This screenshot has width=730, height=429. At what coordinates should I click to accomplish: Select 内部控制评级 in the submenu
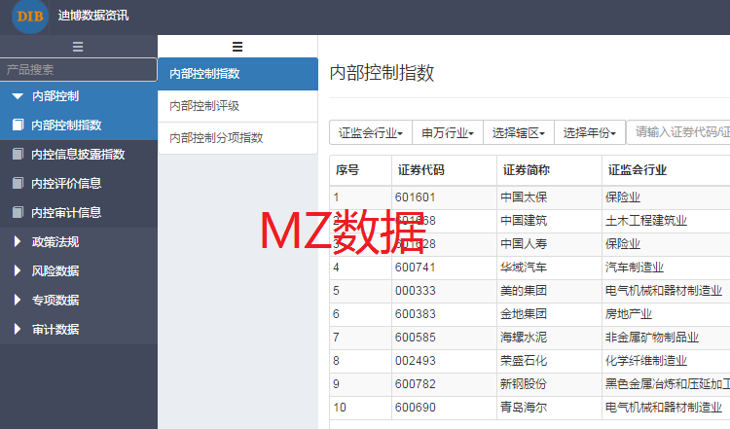pos(237,106)
